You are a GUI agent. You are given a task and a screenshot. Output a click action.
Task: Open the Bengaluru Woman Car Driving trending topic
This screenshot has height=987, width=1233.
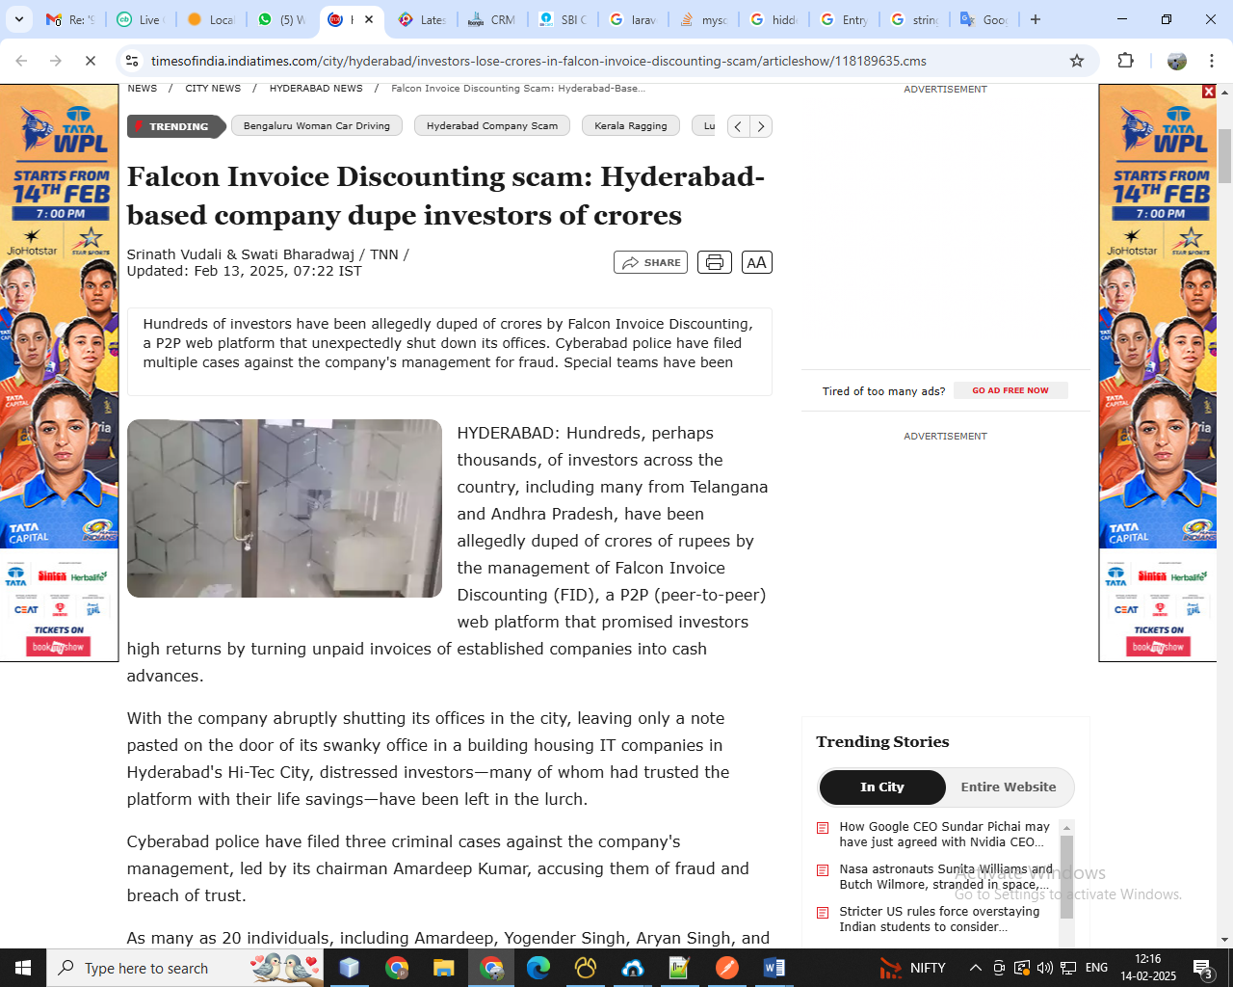point(317,126)
